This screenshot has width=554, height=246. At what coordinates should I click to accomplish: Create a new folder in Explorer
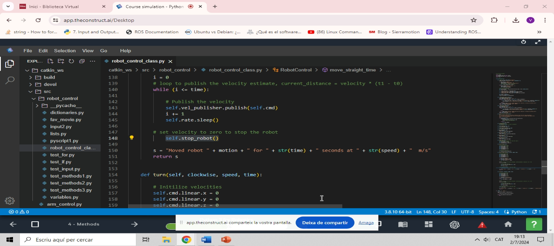(61, 61)
